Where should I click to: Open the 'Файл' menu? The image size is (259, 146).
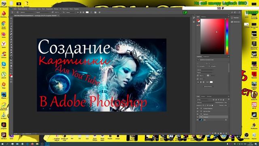click(x=15, y=9)
